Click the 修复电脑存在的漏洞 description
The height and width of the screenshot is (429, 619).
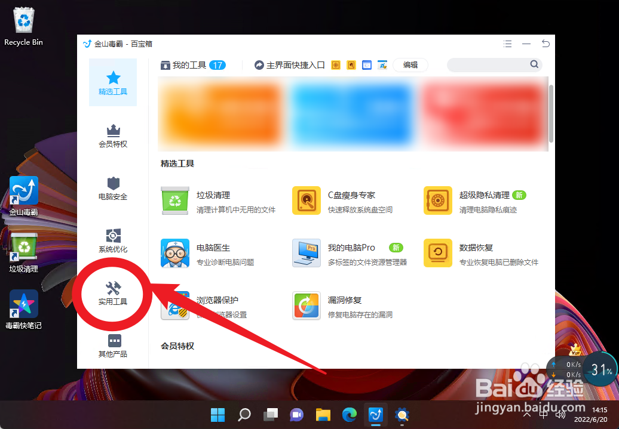[x=360, y=314]
